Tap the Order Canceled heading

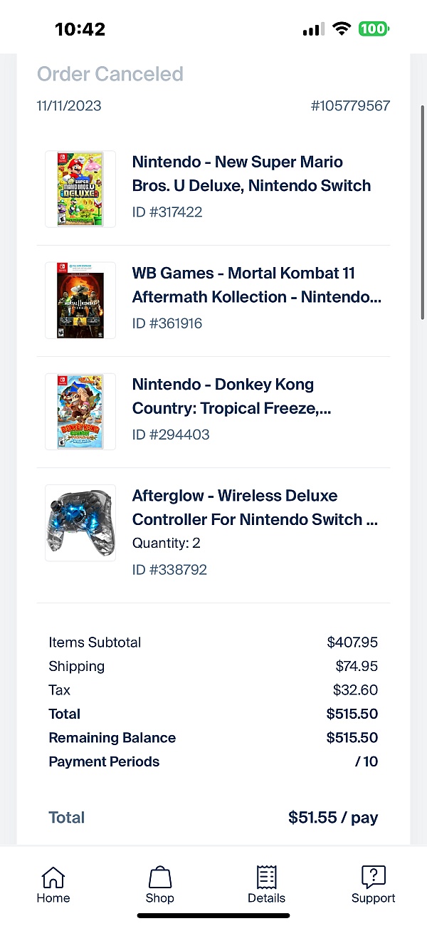pos(110,74)
